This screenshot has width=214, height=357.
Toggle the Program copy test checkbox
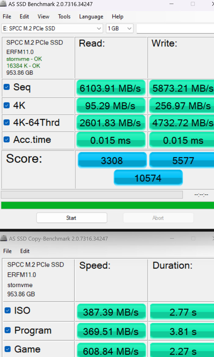point(8,330)
